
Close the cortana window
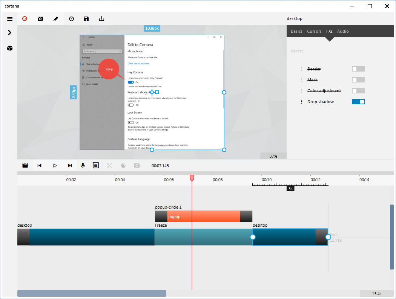[387, 6]
